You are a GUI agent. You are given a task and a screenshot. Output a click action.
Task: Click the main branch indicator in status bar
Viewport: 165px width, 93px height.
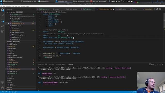tap(4, 92)
